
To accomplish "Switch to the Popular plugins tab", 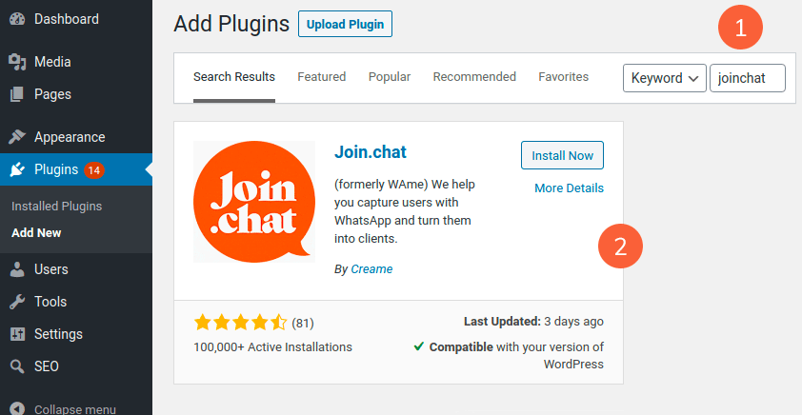I will pyautogui.click(x=390, y=77).
